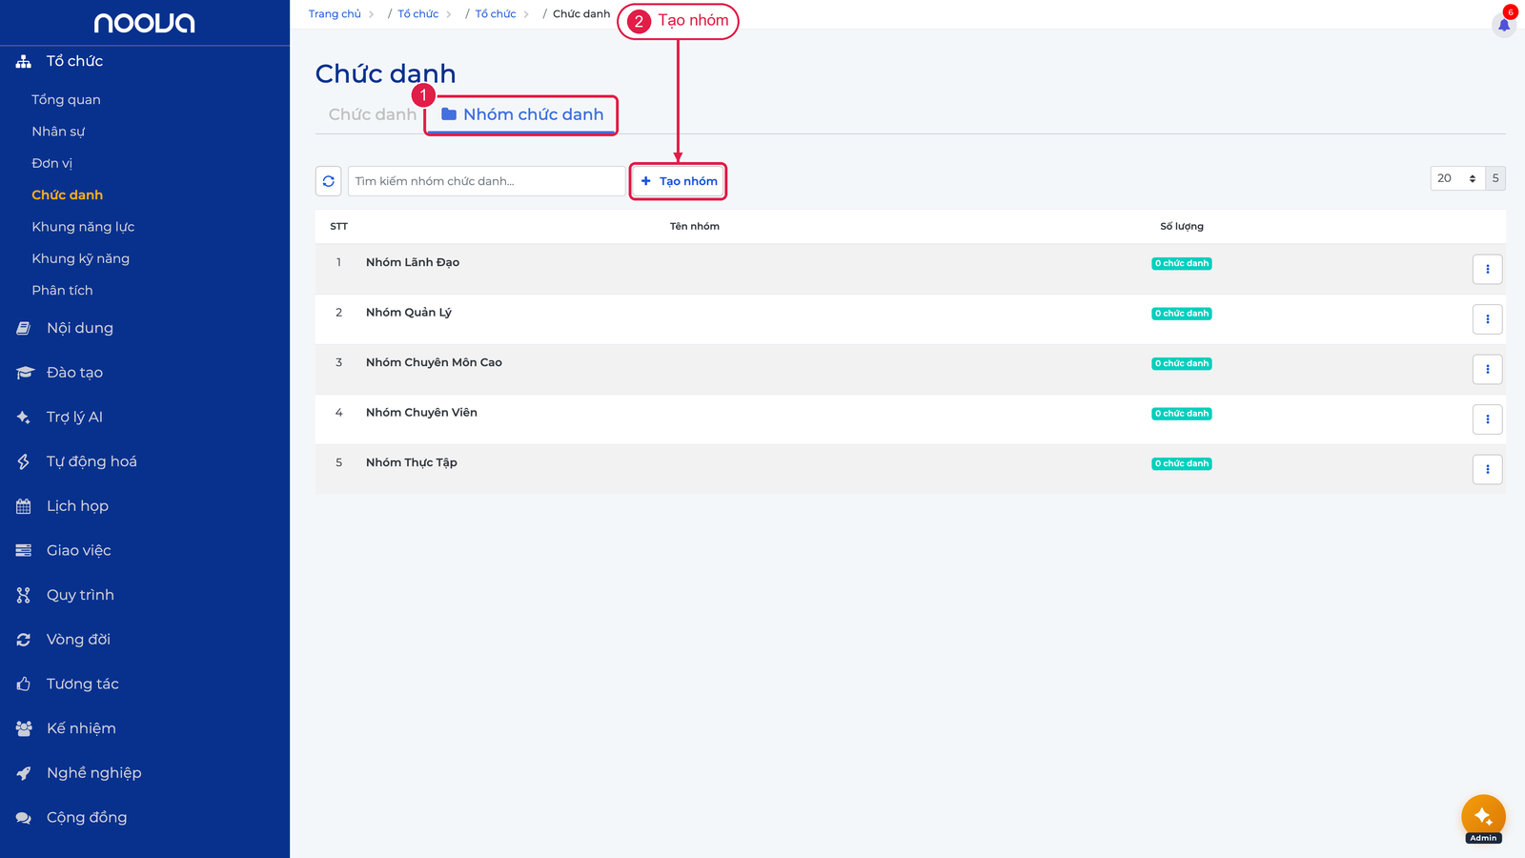Viewport: 1525px width, 858px height.
Task: Click the Chức danh breadcrumb current page
Action: click(581, 14)
